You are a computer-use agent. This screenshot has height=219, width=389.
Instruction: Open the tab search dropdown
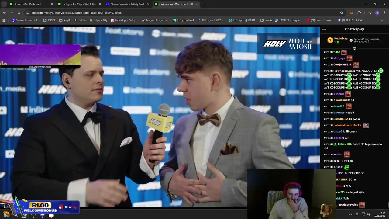(x=4, y=4)
